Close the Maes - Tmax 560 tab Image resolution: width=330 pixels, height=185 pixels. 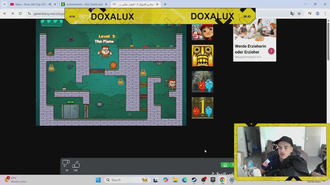[55, 4]
